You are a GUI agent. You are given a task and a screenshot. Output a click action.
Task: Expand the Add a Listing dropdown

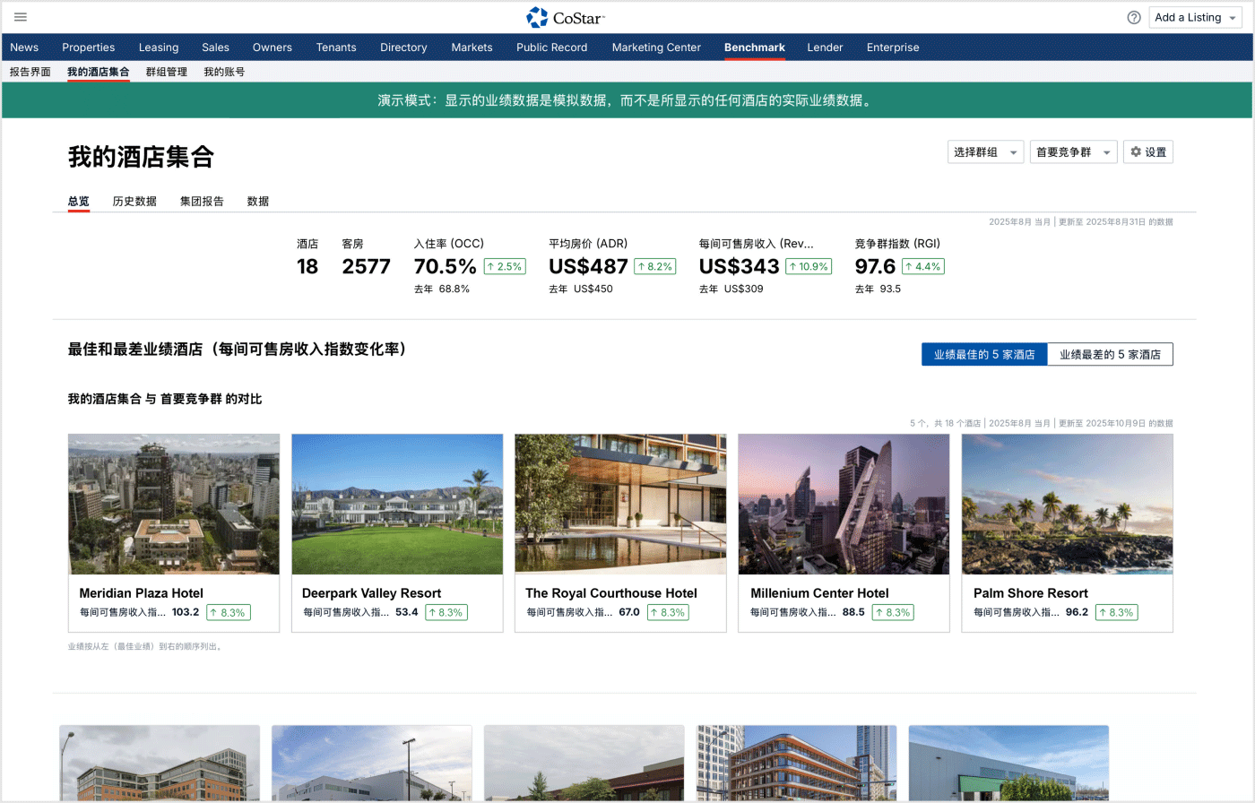pyautogui.click(x=1195, y=17)
